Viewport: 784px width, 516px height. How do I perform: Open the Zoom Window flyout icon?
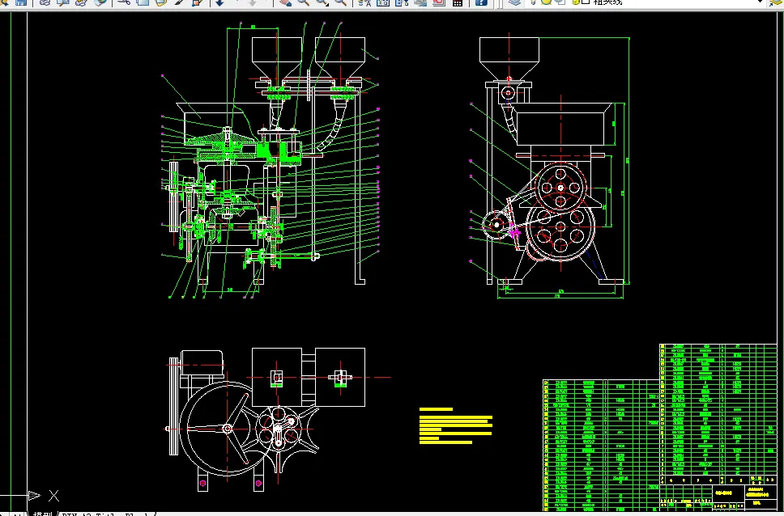pos(322,2)
